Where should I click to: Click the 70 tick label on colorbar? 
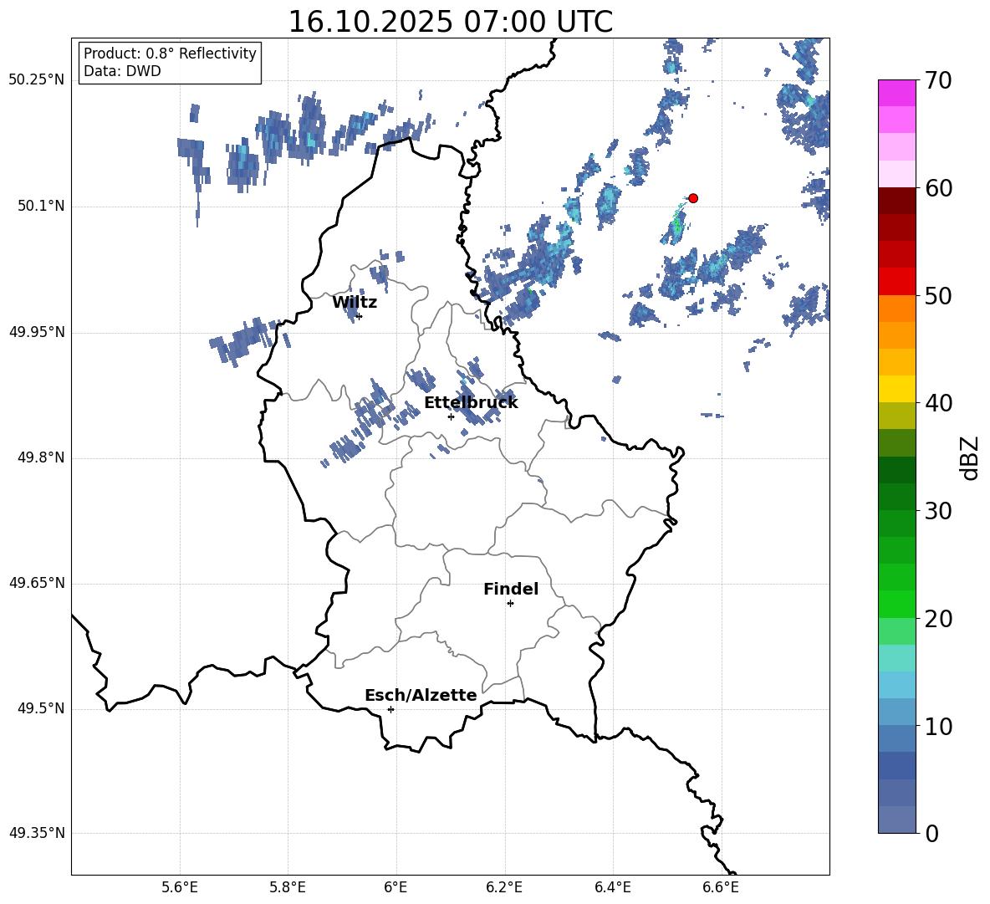click(x=938, y=80)
